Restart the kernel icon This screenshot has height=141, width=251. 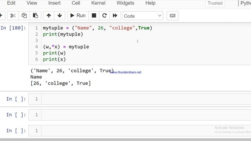coord(104,16)
